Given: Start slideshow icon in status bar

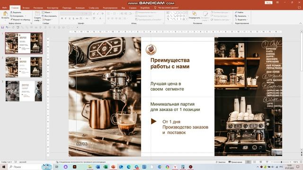Looking at the screenshot, I should pos(267,162).
